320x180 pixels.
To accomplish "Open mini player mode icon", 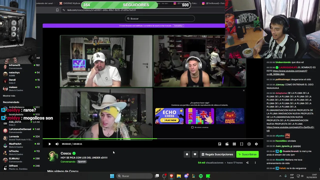I will tap(219, 144).
